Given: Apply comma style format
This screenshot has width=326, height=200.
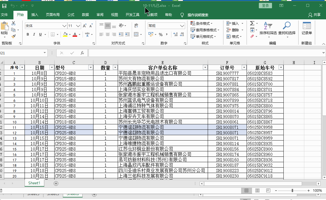Looking at the screenshot, I should pos(167,34).
